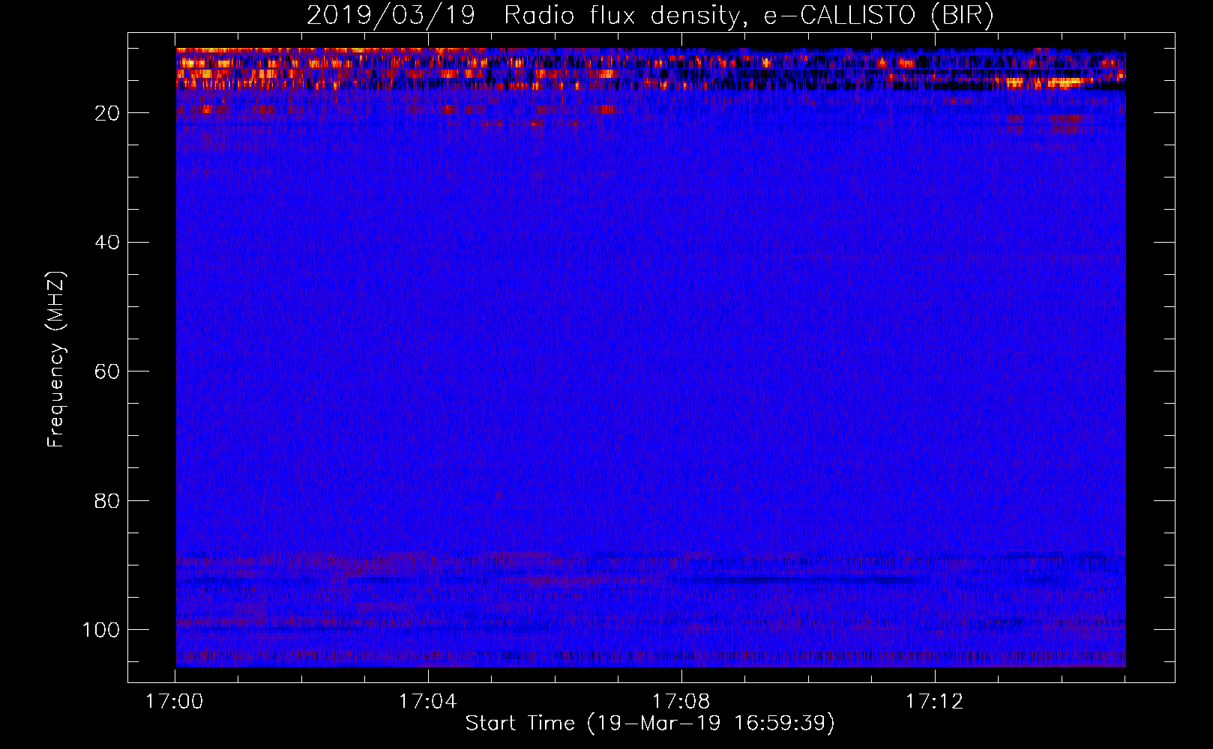This screenshot has height=749, width=1213.
Task: Click the 17:00 time axis label
Action: pos(175,702)
